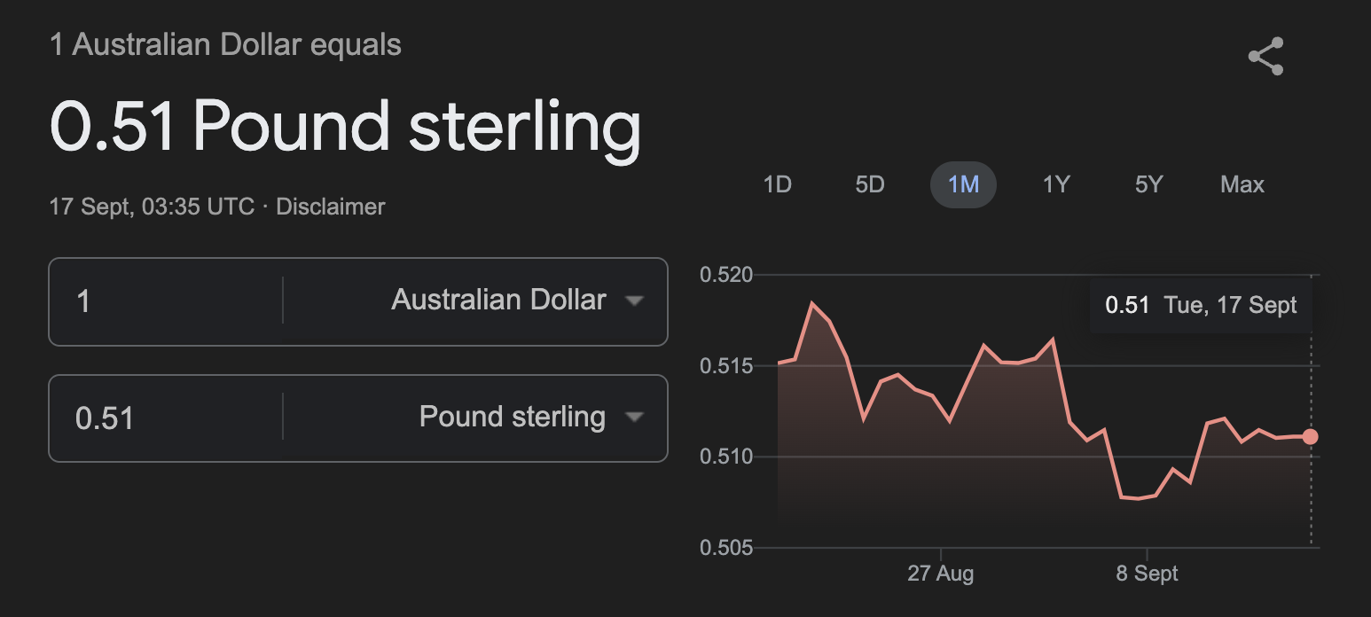
Task: Open the Disclaimer link
Action: click(331, 207)
